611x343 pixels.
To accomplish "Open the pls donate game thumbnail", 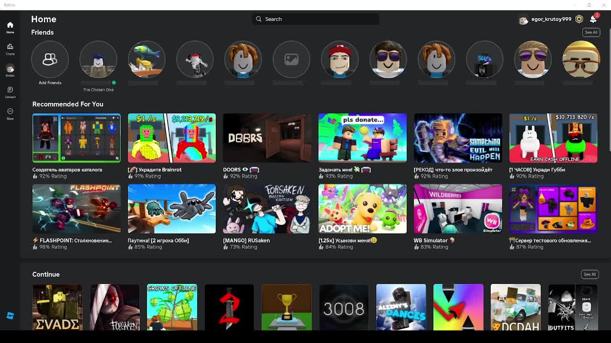I will coord(362,138).
